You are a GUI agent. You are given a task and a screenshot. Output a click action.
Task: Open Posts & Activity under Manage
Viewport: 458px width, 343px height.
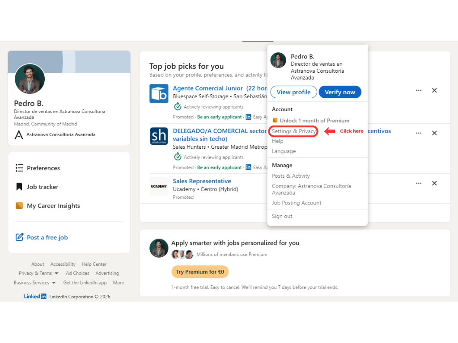291,176
